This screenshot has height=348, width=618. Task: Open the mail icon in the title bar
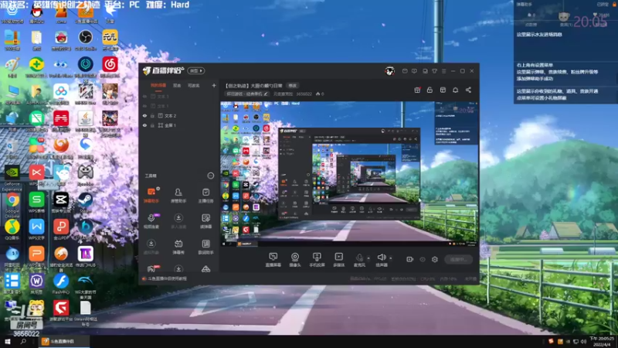405,71
